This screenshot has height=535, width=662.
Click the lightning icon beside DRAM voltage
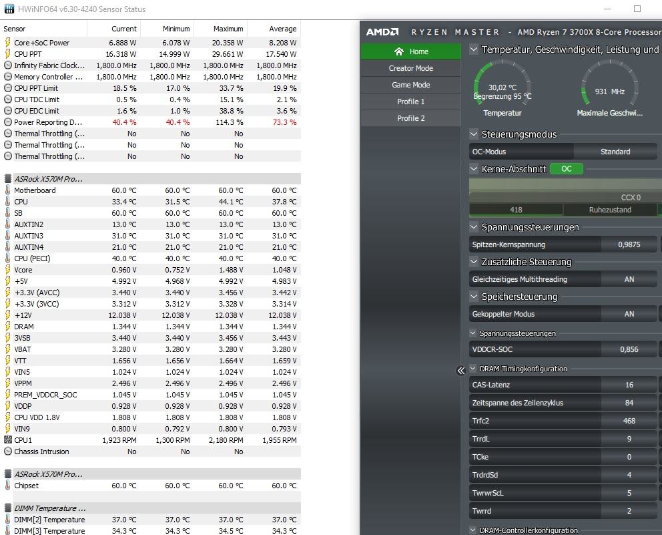[x=7, y=327]
